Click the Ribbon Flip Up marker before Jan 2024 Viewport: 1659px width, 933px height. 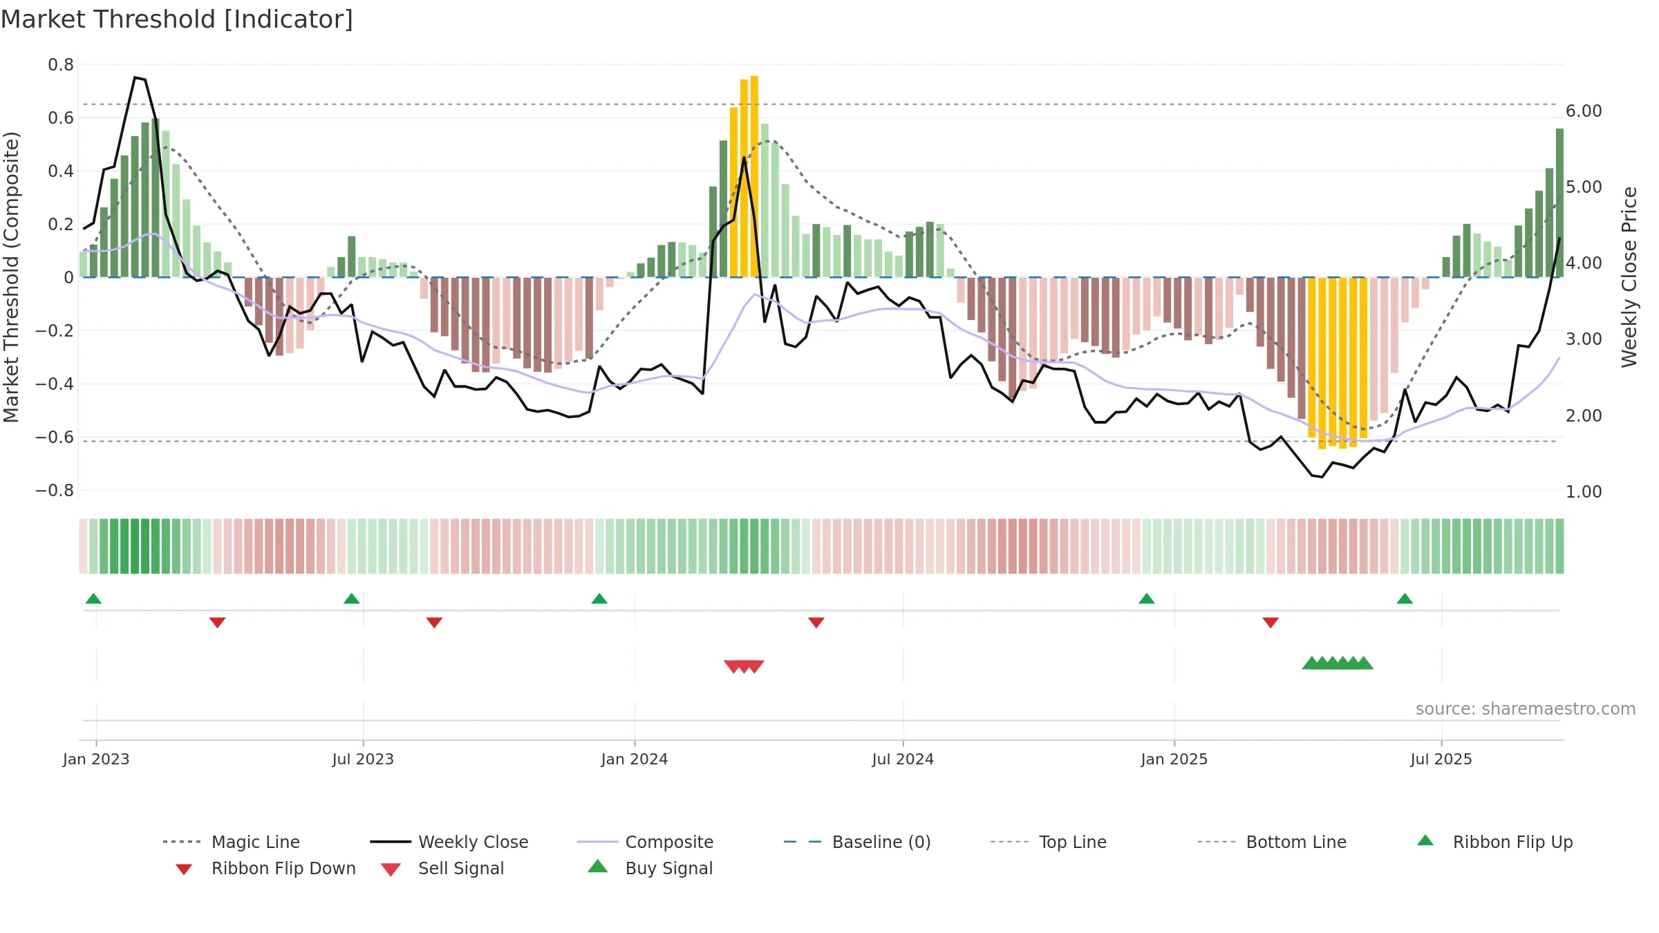(x=599, y=599)
